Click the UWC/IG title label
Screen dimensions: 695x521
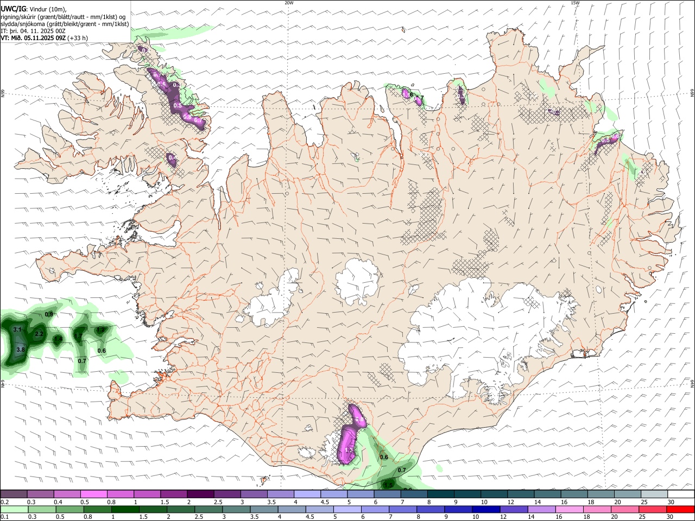(x=12, y=9)
